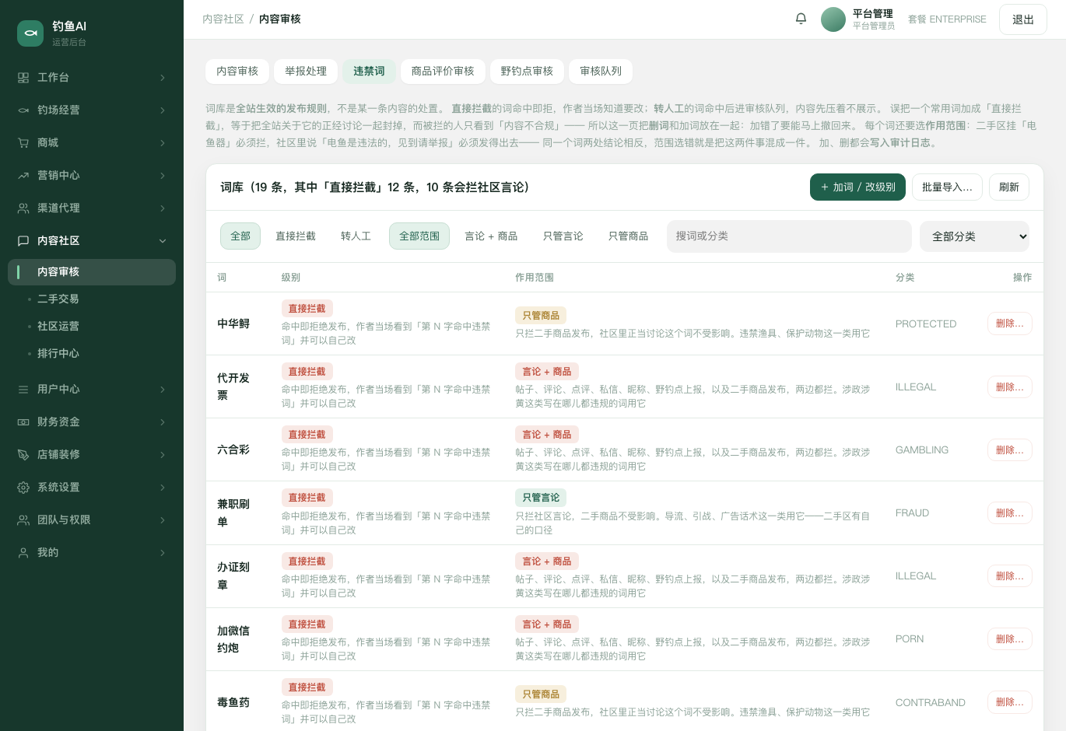Click the 财务资金 banknote icon
Image resolution: width=1066 pixels, height=731 pixels.
(x=23, y=422)
